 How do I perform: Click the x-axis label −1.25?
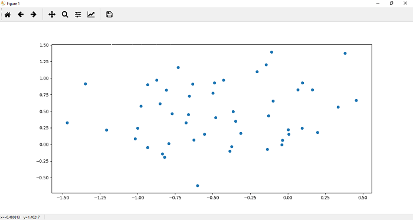coord(100,198)
